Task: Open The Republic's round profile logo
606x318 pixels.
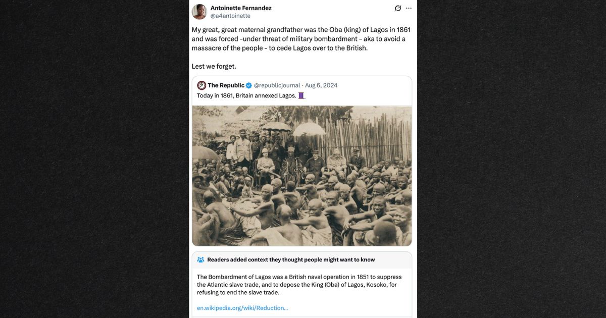Action: tap(201, 85)
